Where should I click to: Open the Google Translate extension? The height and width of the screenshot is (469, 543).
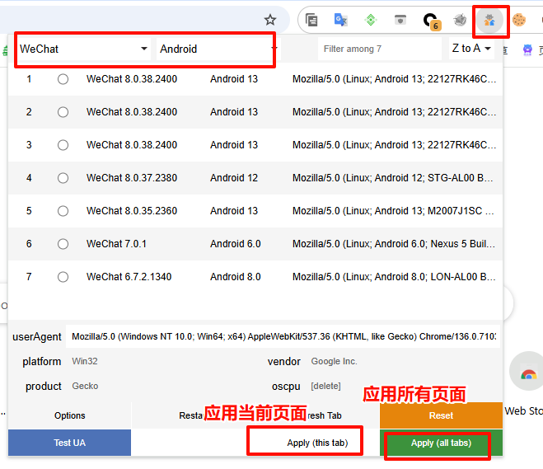click(x=341, y=20)
